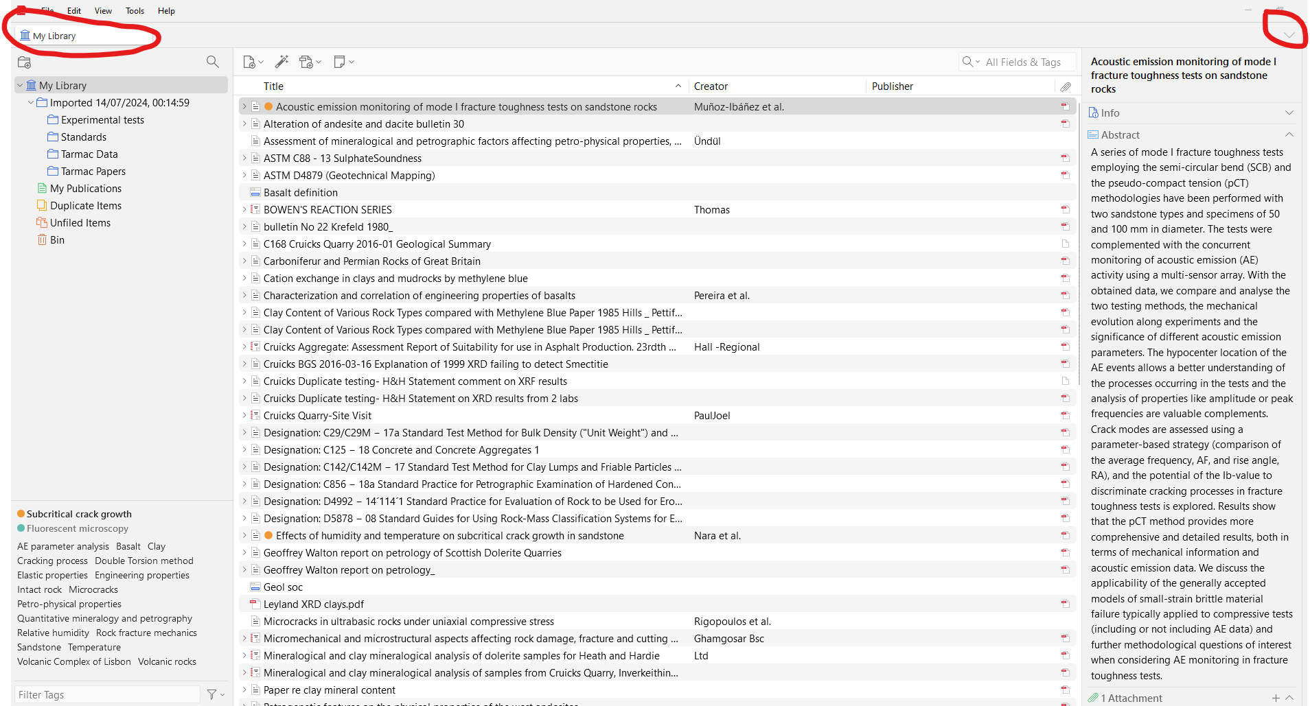
Task: Expand Effects of humidity and temperature item
Action: click(x=244, y=536)
